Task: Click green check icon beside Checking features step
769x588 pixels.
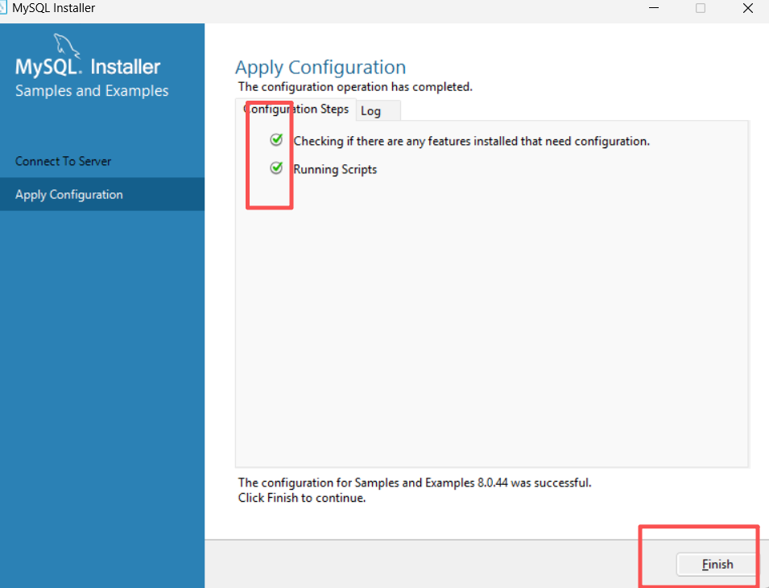Action: click(x=276, y=140)
